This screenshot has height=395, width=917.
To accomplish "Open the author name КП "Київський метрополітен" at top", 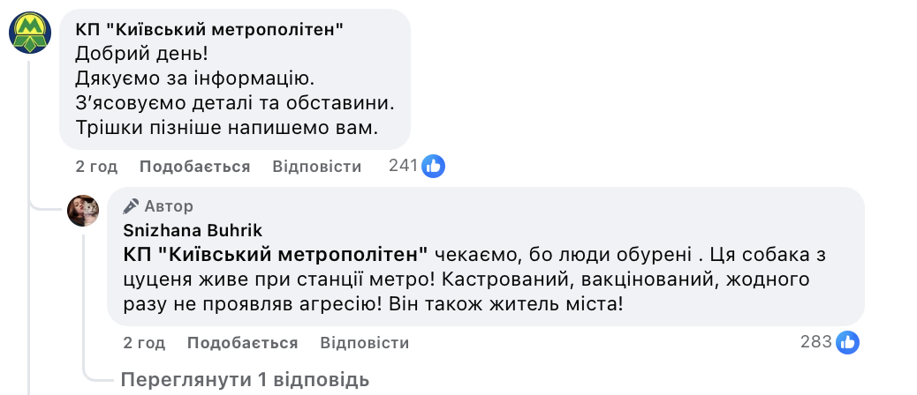I will pos(209,29).
